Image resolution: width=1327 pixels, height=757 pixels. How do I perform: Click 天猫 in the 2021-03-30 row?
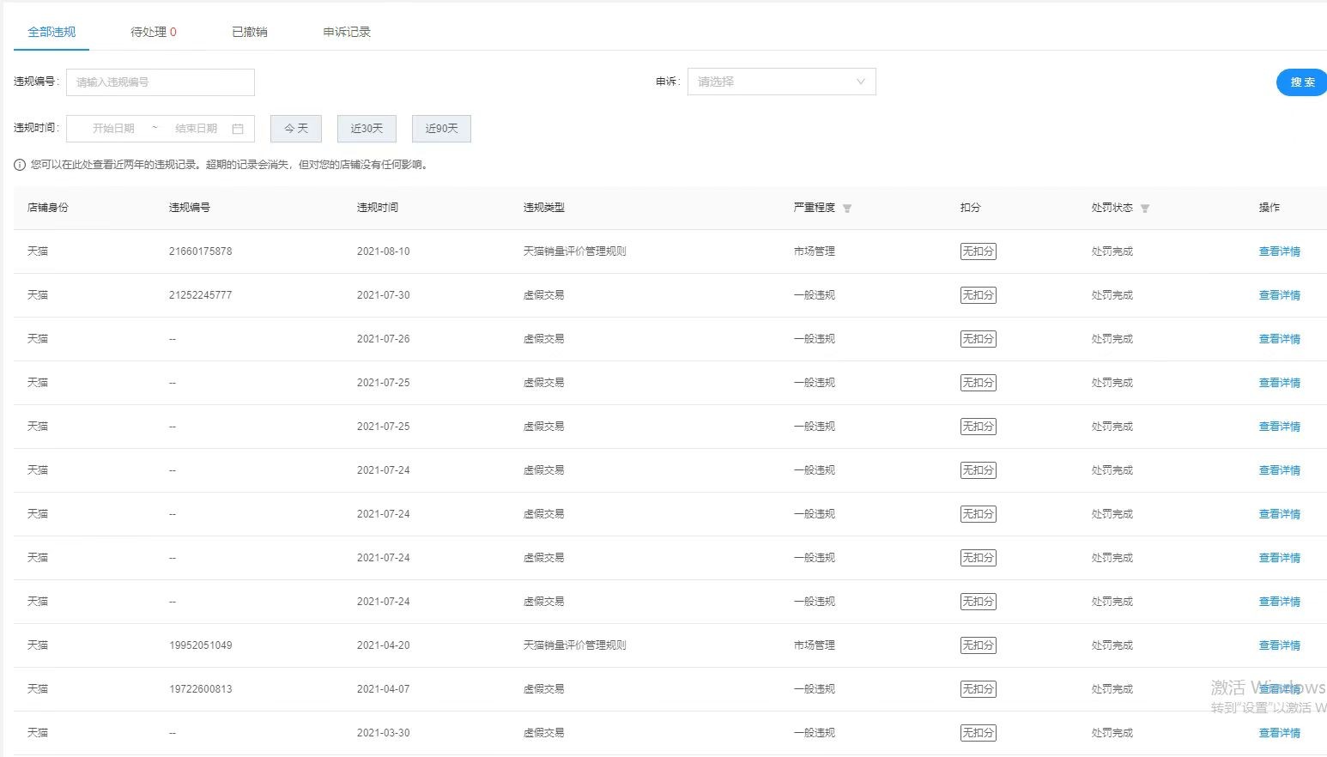(38, 733)
